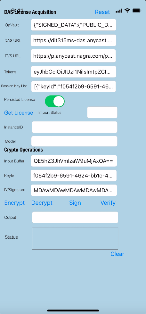Tap the Wi-Fi status icon
Screen dimensions: 146x314
pyautogui.click(x=127, y=11)
